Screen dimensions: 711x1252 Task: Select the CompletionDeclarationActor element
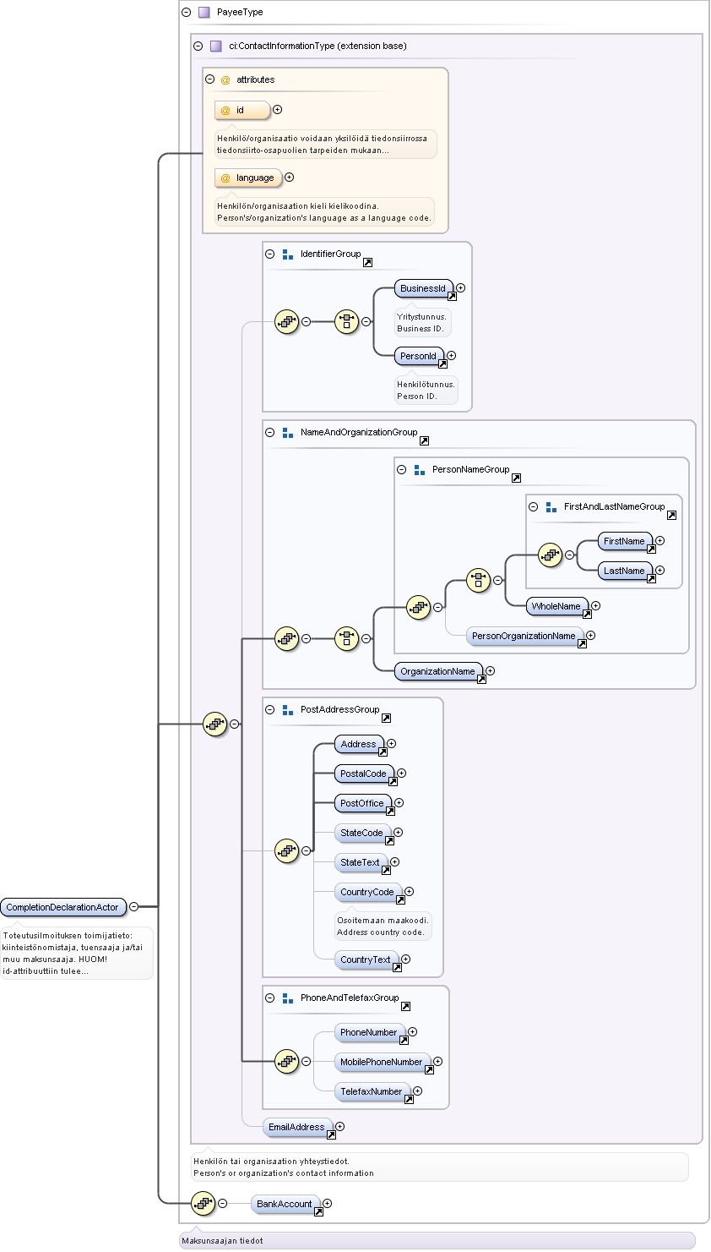(63, 907)
